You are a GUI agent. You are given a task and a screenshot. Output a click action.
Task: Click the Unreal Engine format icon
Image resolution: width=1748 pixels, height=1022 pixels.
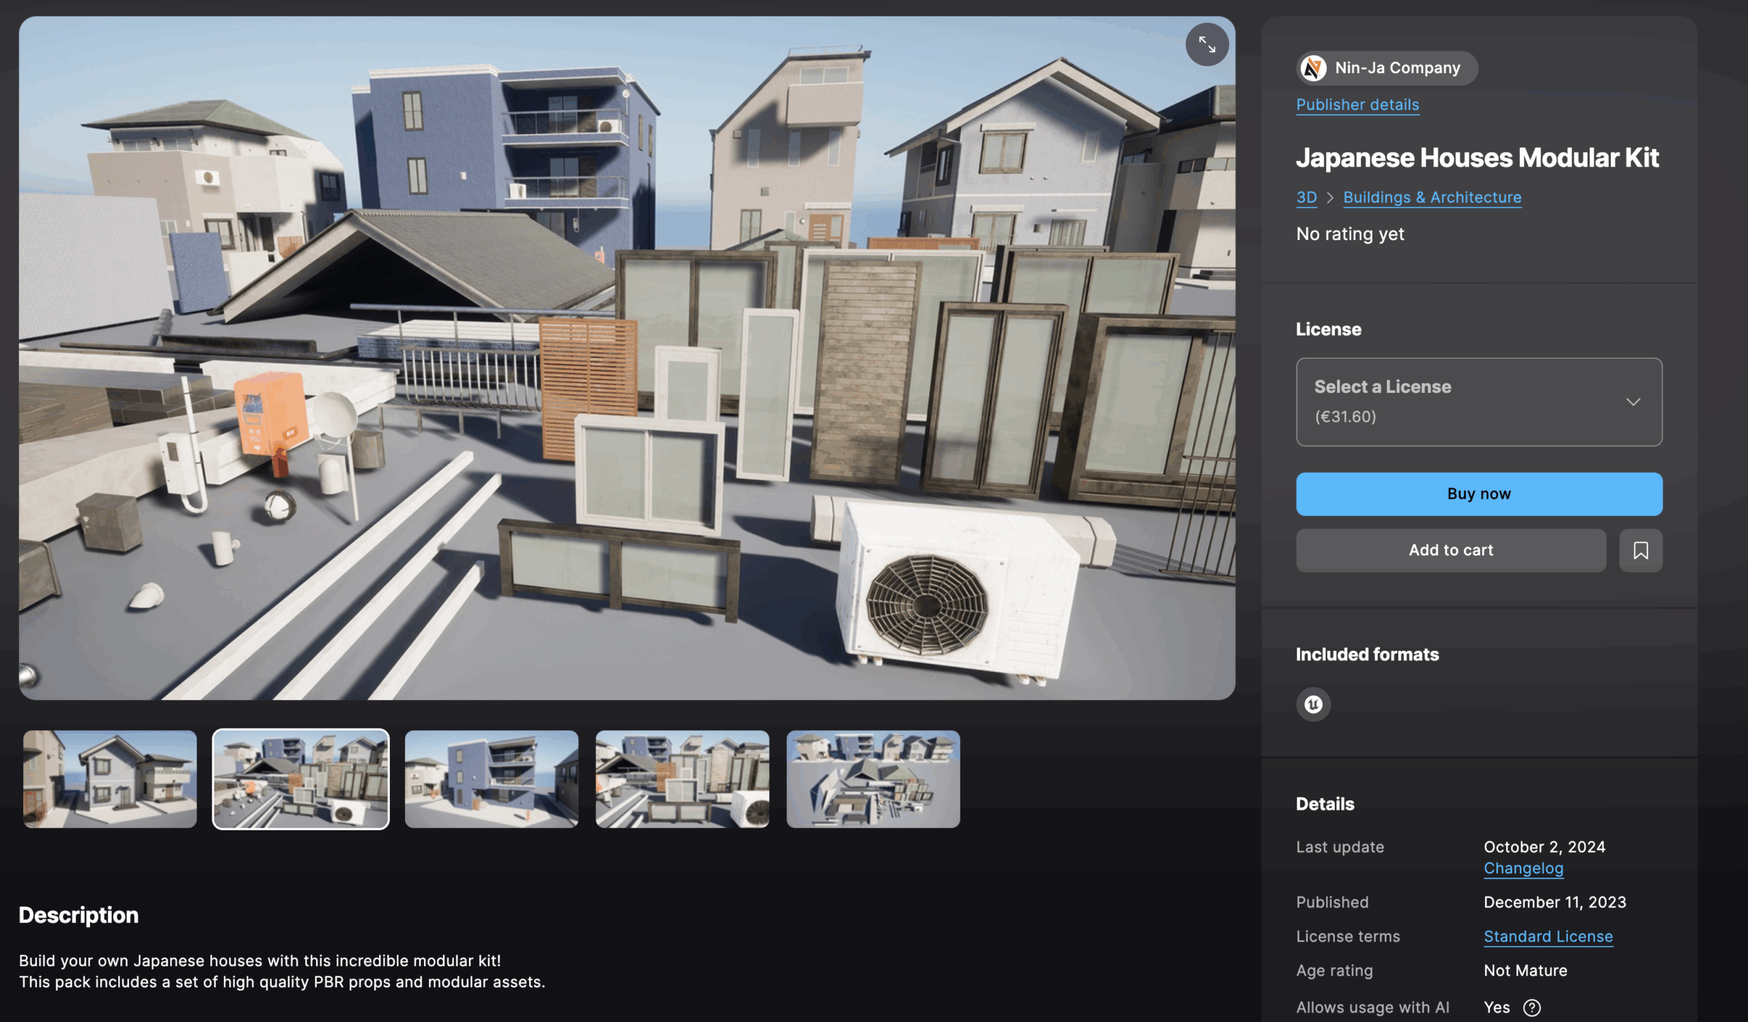coord(1312,704)
